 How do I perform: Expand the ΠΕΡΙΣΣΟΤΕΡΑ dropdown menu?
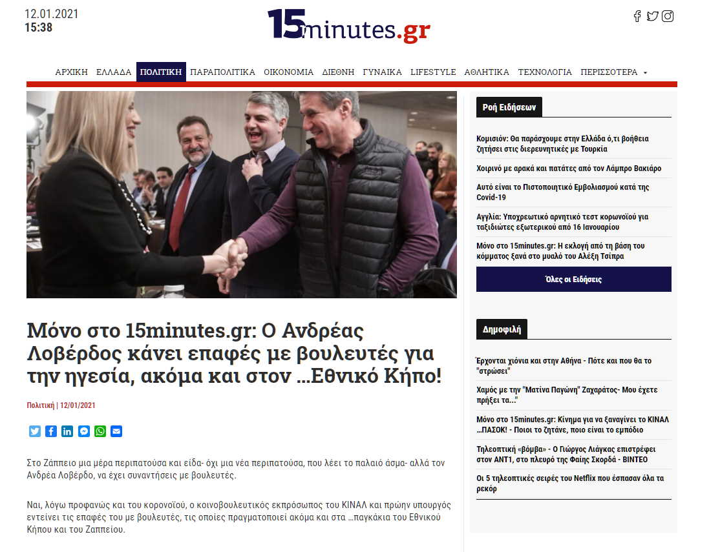[613, 72]
